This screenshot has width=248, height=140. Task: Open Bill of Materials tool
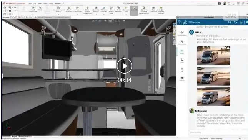pos(118,10)
